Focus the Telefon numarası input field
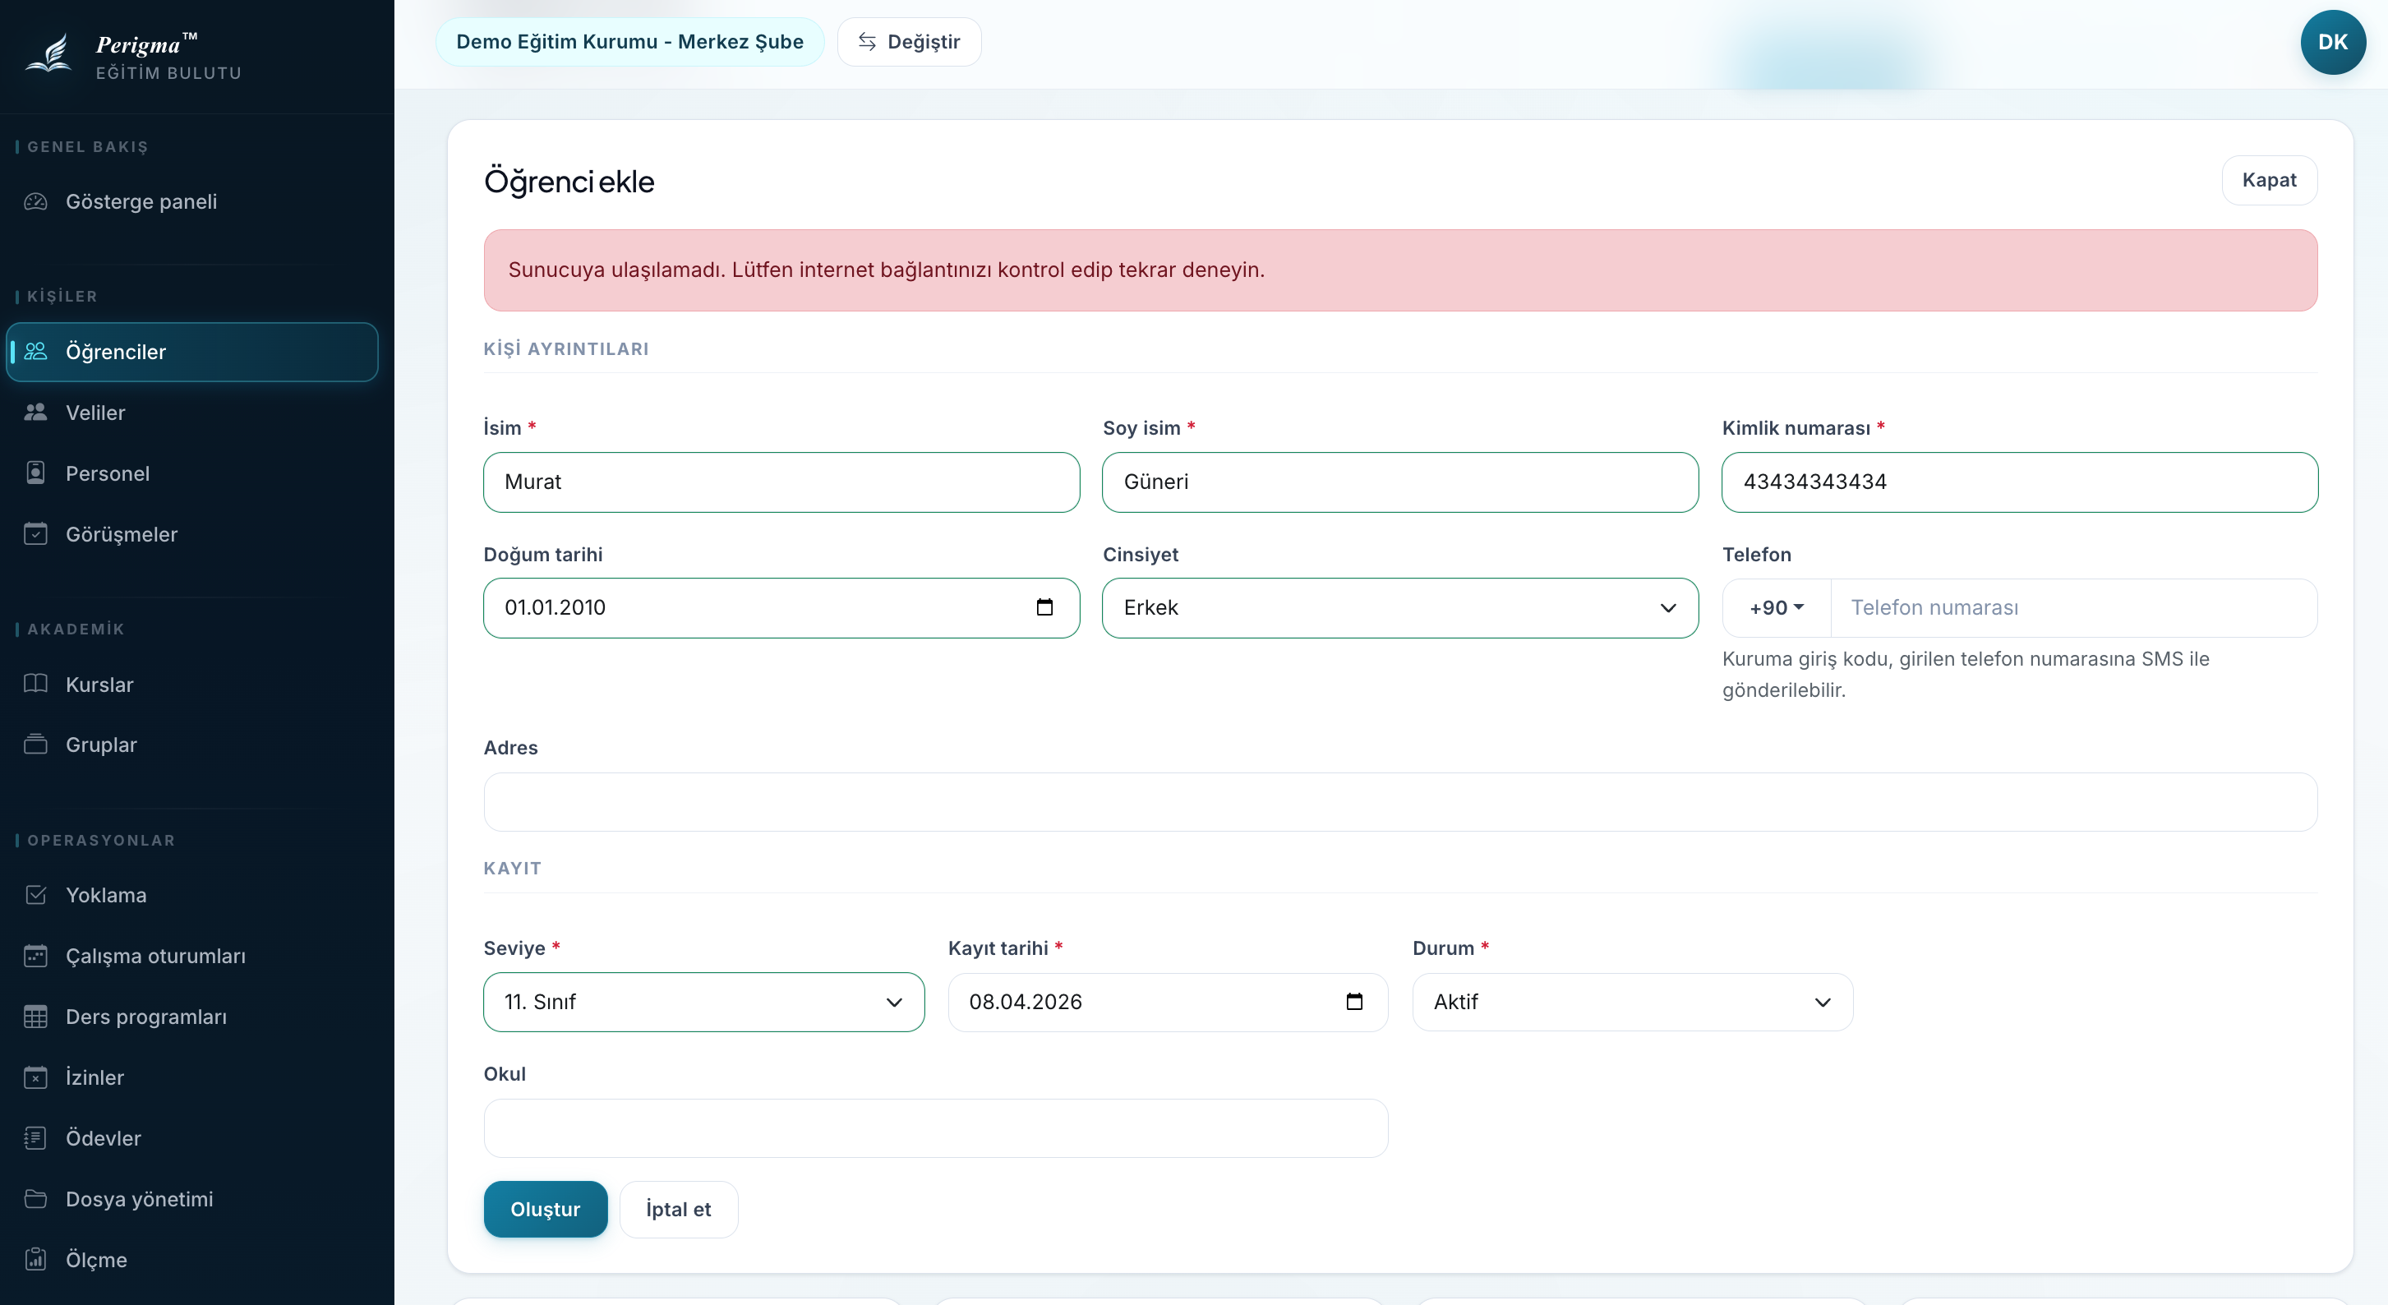 pos(2074,608)
